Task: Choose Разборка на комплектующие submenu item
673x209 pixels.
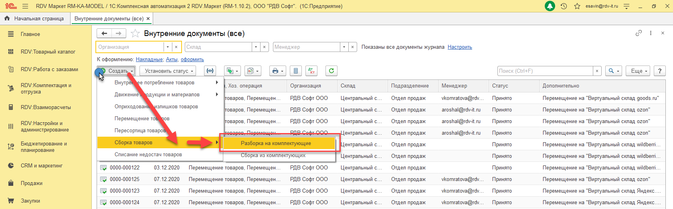Action: pos(279,143)
